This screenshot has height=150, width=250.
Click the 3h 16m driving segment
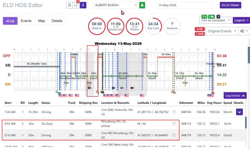point(199,76)
